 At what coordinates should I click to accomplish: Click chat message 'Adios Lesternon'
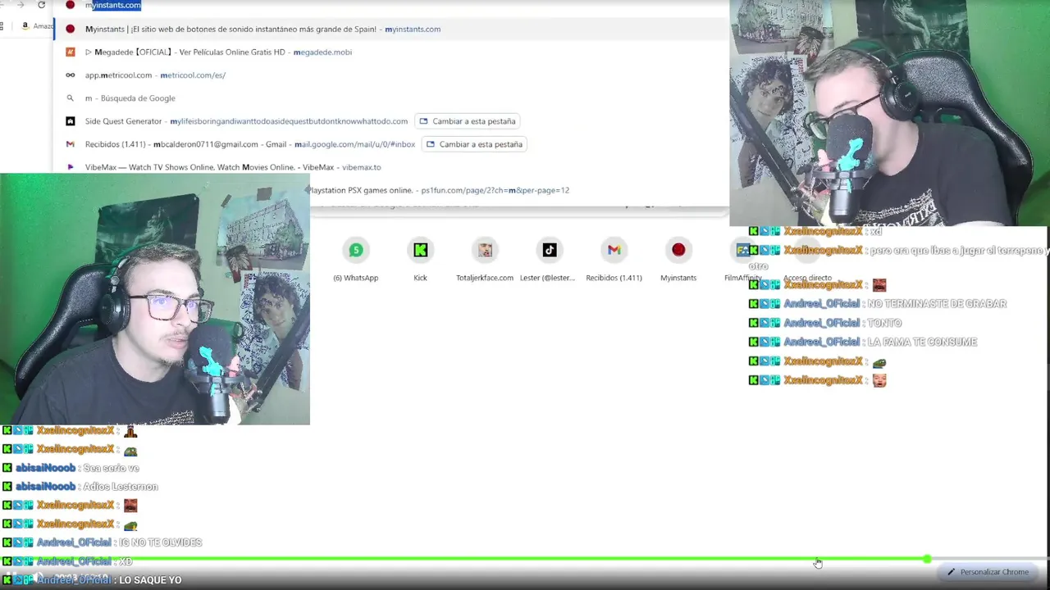point(121,487)
